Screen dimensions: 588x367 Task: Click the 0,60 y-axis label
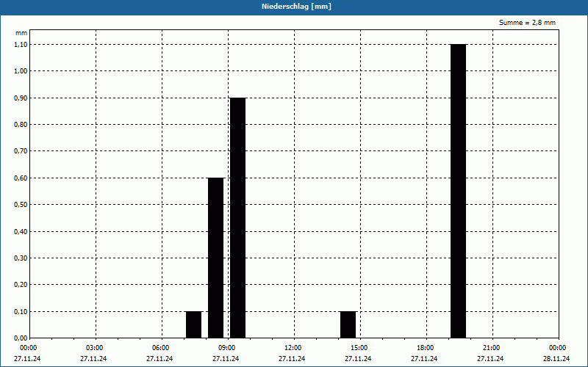tap(21, 178)
